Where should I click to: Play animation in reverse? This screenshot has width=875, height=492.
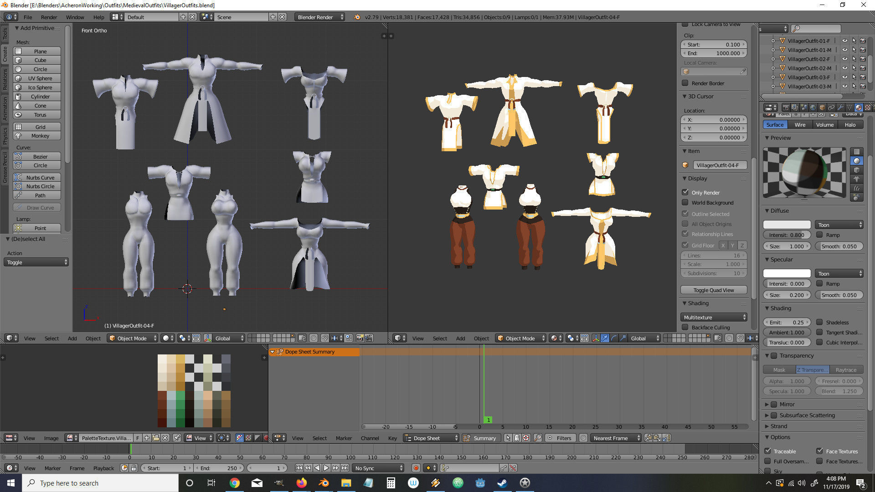pos(317,468)
